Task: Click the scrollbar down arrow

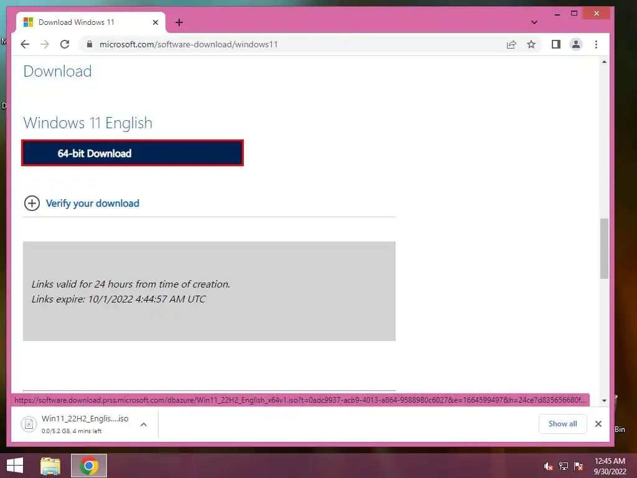Action: pyautogui.click(x=604, y=400)
